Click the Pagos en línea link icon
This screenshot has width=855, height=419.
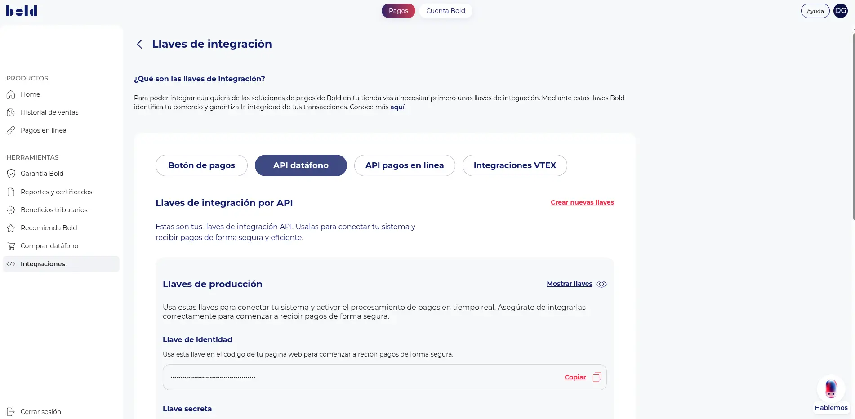coord(11,130)
